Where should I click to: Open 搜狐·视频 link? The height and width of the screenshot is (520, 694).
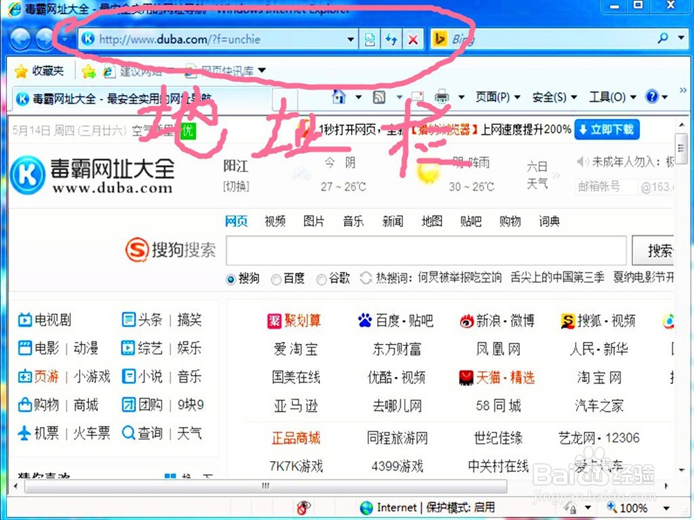(x=598, y=320)
